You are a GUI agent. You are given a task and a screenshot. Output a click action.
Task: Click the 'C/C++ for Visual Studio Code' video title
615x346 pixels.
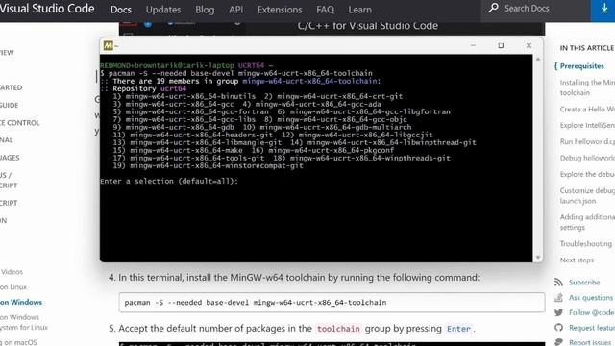click(x=367, y=26)
